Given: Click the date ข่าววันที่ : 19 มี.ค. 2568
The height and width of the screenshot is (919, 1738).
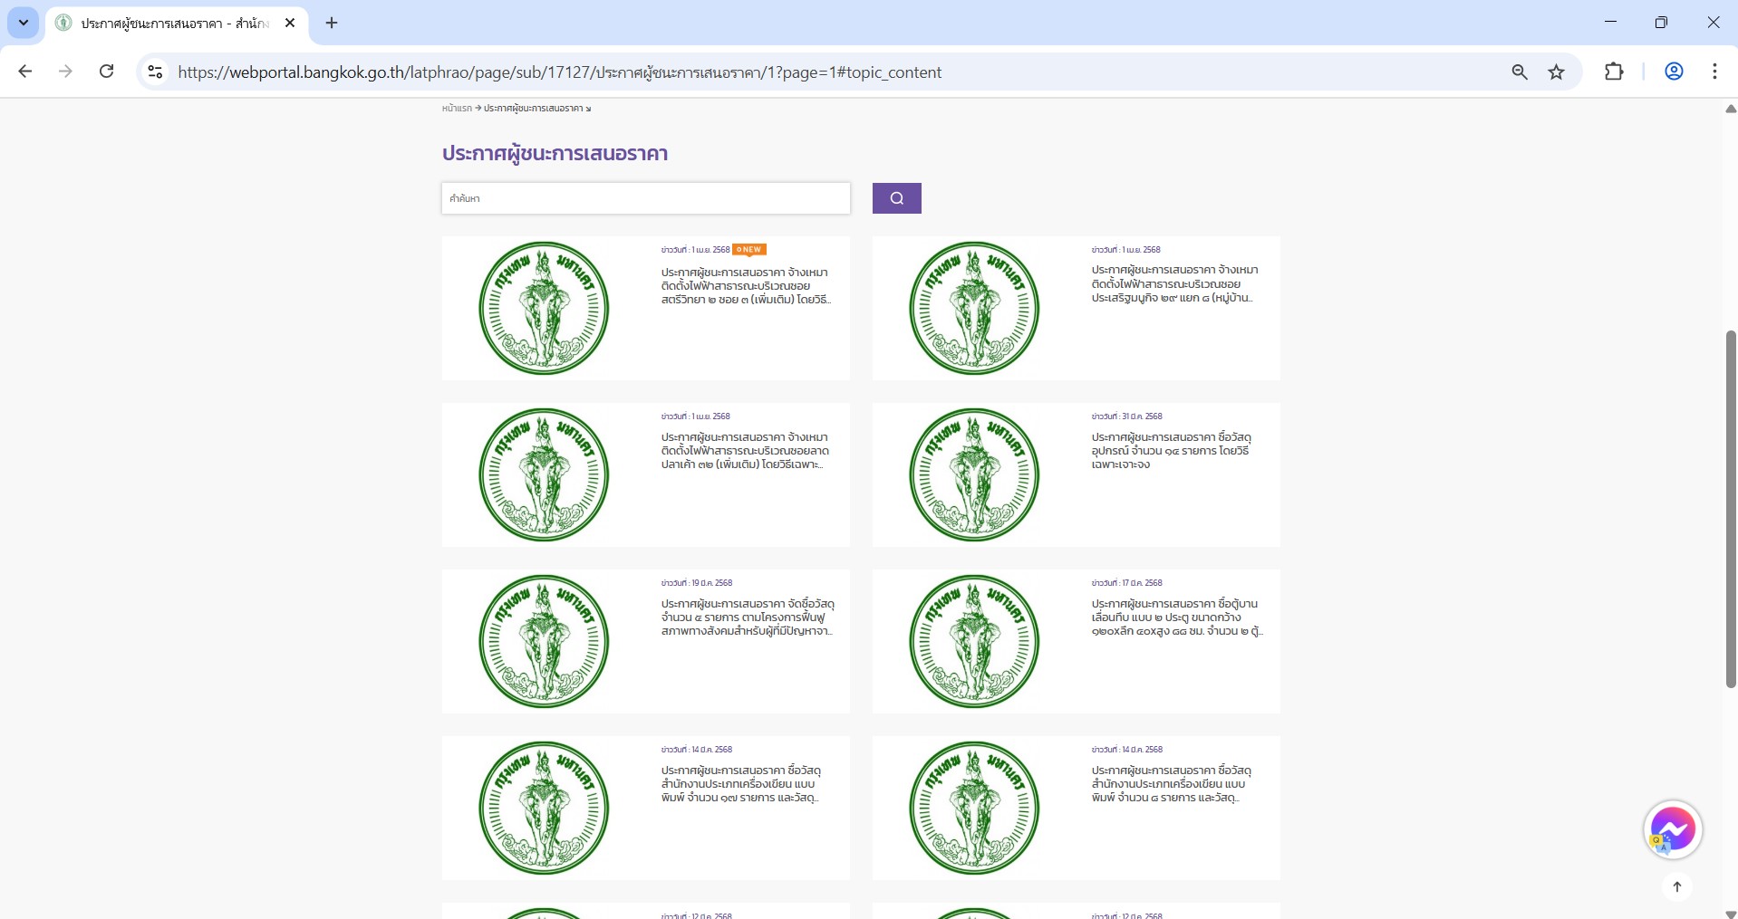Looking at the screenshot, I should (x=696, y=583).
